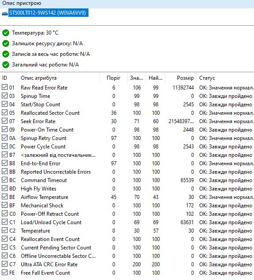254x280 pixels.
Task: Click the Записів за весь час роботи: N/A line
Action: click(51, 54)
